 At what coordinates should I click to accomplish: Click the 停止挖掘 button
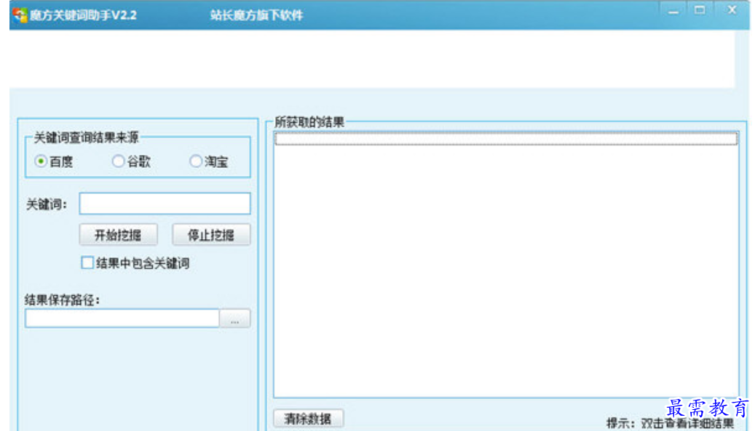coord(211,235)
